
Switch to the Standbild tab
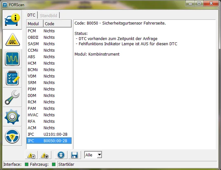[49, 15]
